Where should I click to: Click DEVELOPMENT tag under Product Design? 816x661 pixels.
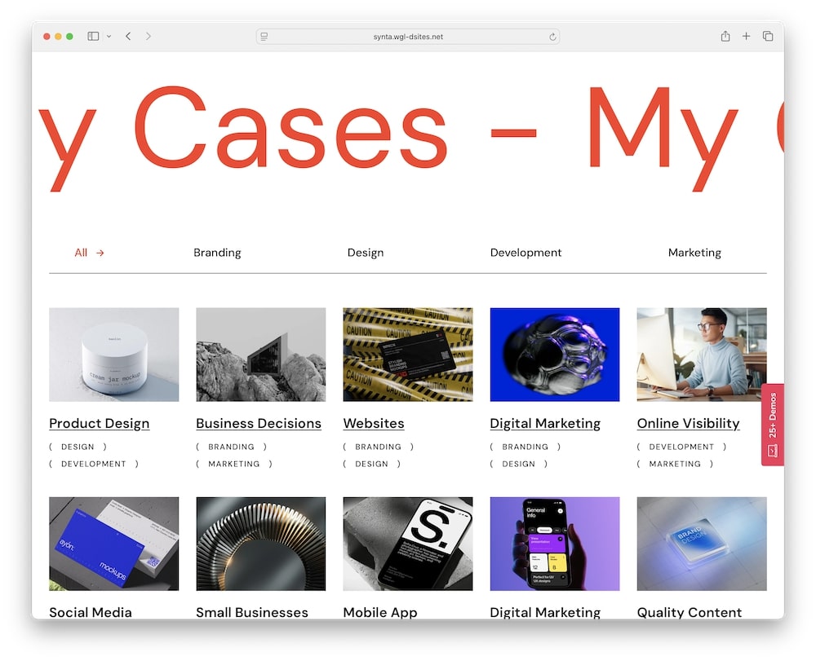coord(94,464)
